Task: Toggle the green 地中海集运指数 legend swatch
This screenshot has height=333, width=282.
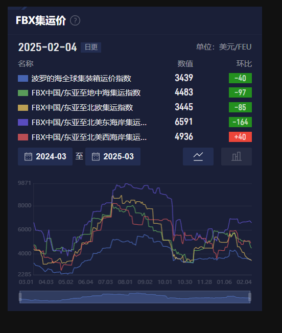Action: click(x=23, y=93)
